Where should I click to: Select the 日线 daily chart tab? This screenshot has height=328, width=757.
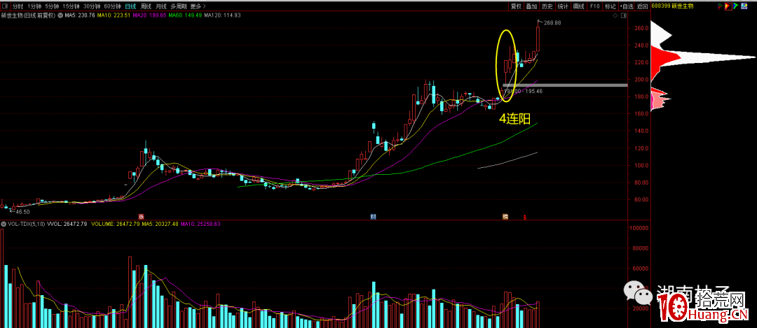[130, 6]
